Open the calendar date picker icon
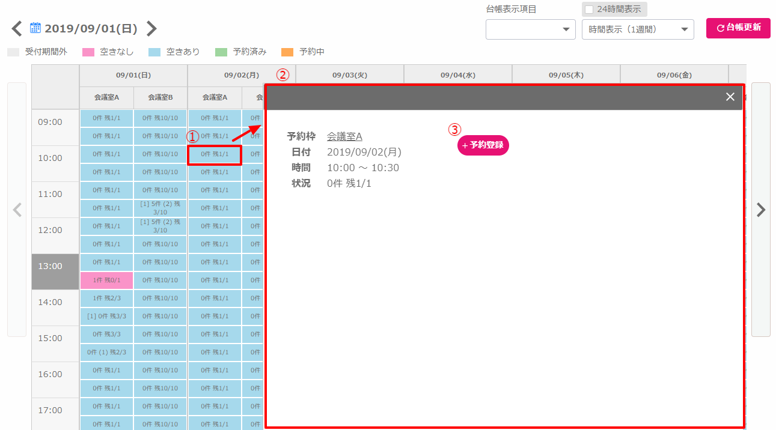This screenshot has height=430, width=776. click(x=35, y=28)
